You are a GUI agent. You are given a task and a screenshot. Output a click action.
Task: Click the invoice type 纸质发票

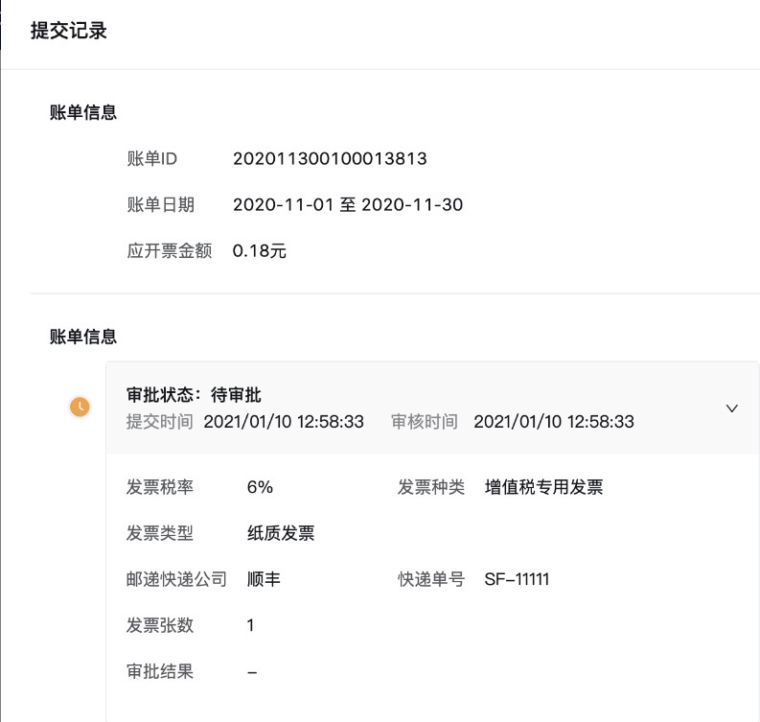[x=281, y=533]
